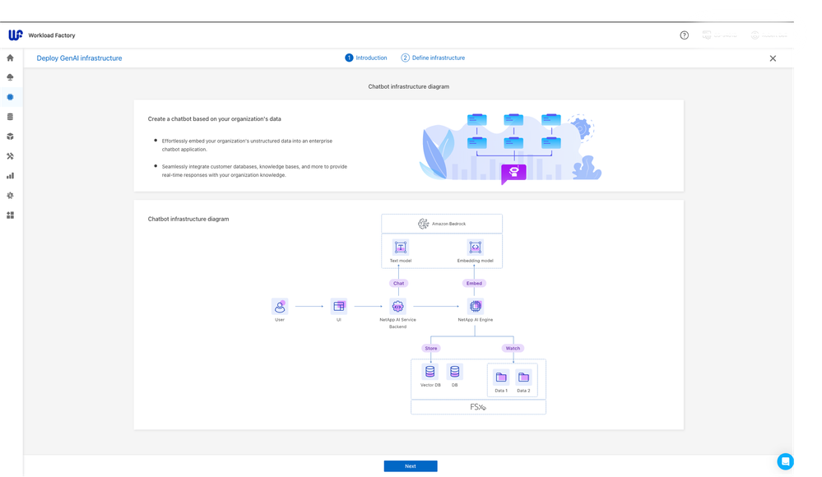Screen dimensions: 822x477
Task: Open the apps grid icon in sidebar
Action: point(11,215)
